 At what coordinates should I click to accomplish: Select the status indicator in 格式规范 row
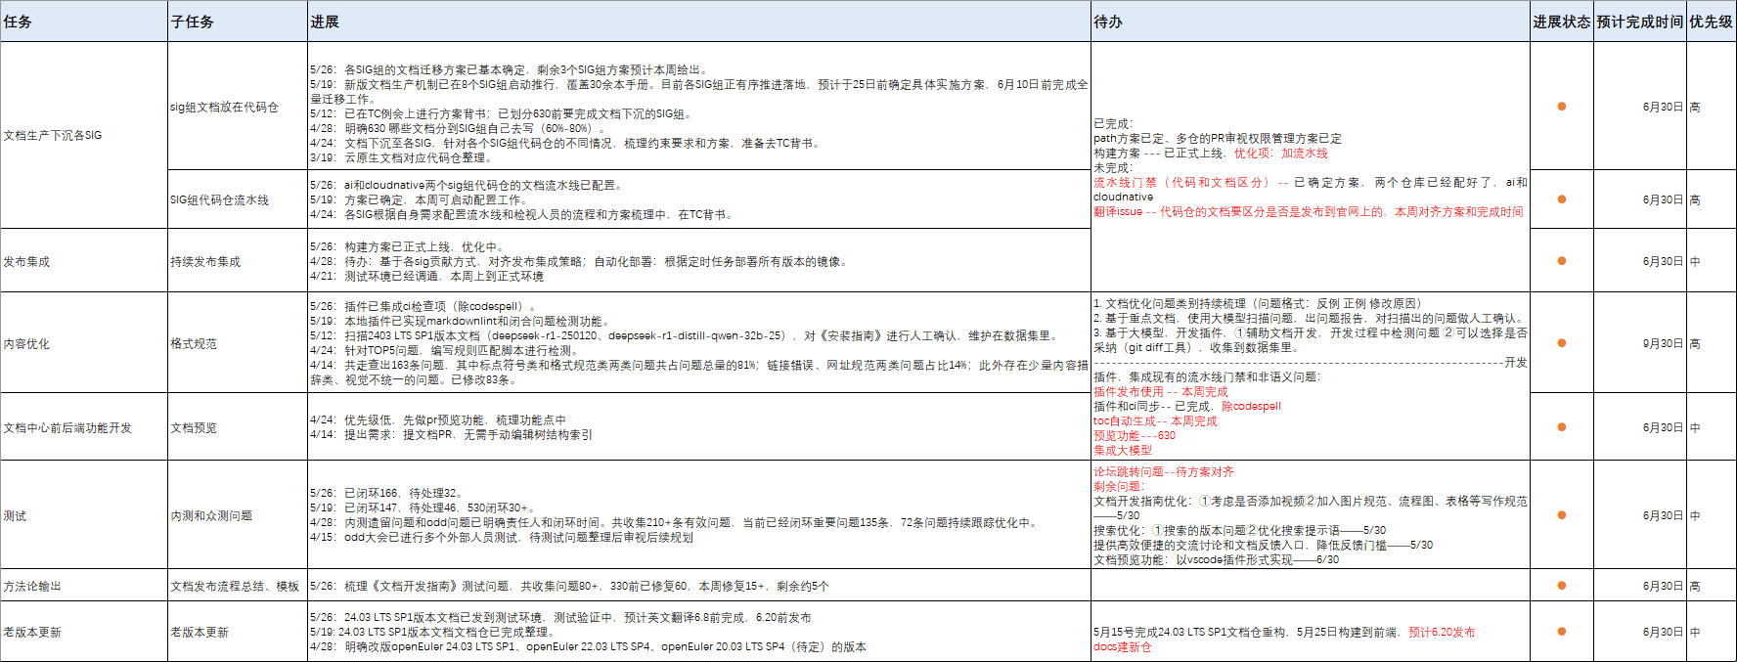click(1561, 343)
